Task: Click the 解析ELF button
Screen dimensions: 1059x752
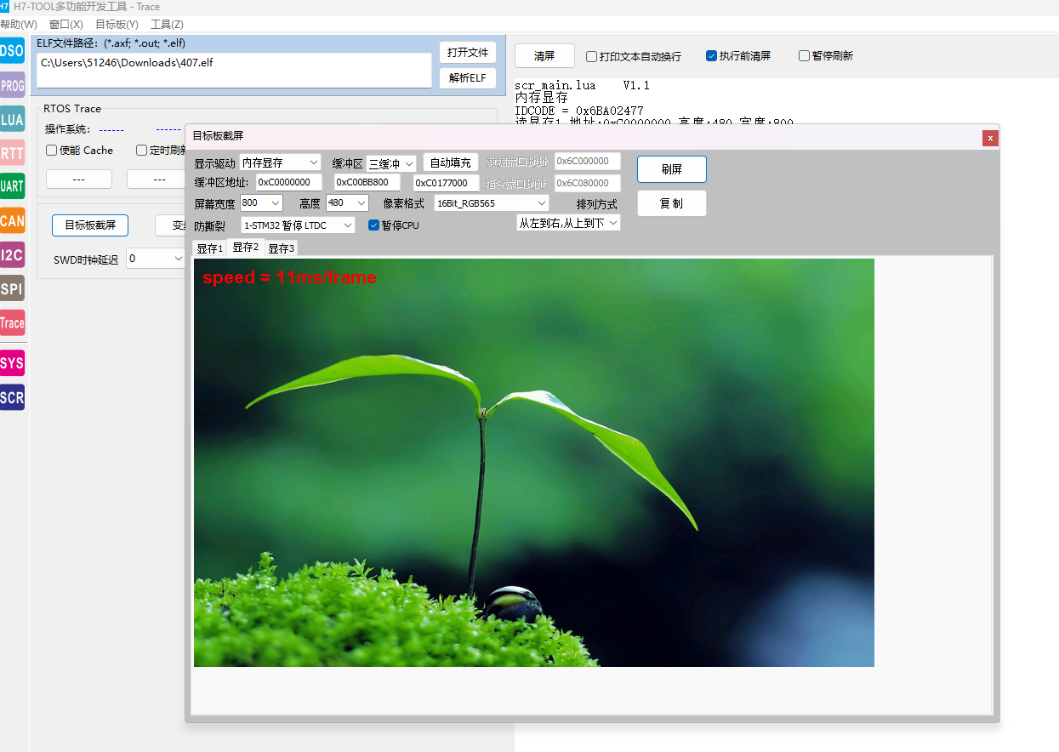Action: pos(468,78)
